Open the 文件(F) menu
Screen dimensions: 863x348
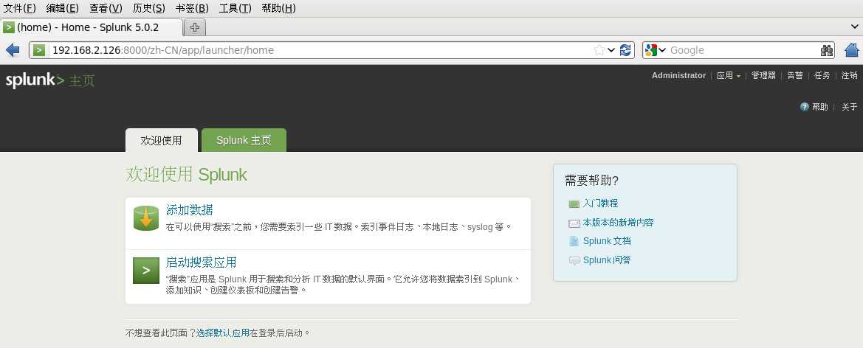tap(20, 8)
